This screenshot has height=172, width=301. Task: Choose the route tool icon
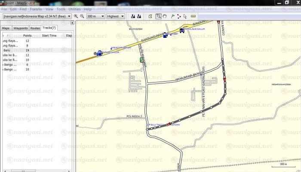point(179,16)
